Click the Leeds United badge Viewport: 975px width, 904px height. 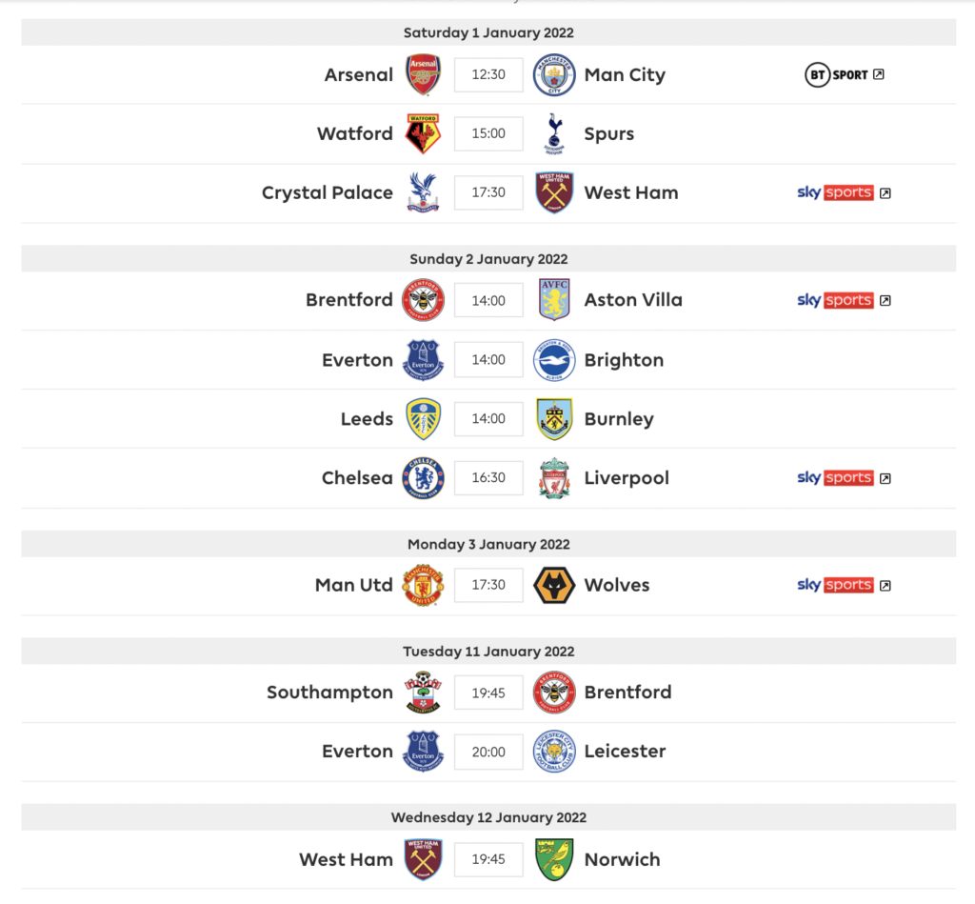click(x=423, y=418)
